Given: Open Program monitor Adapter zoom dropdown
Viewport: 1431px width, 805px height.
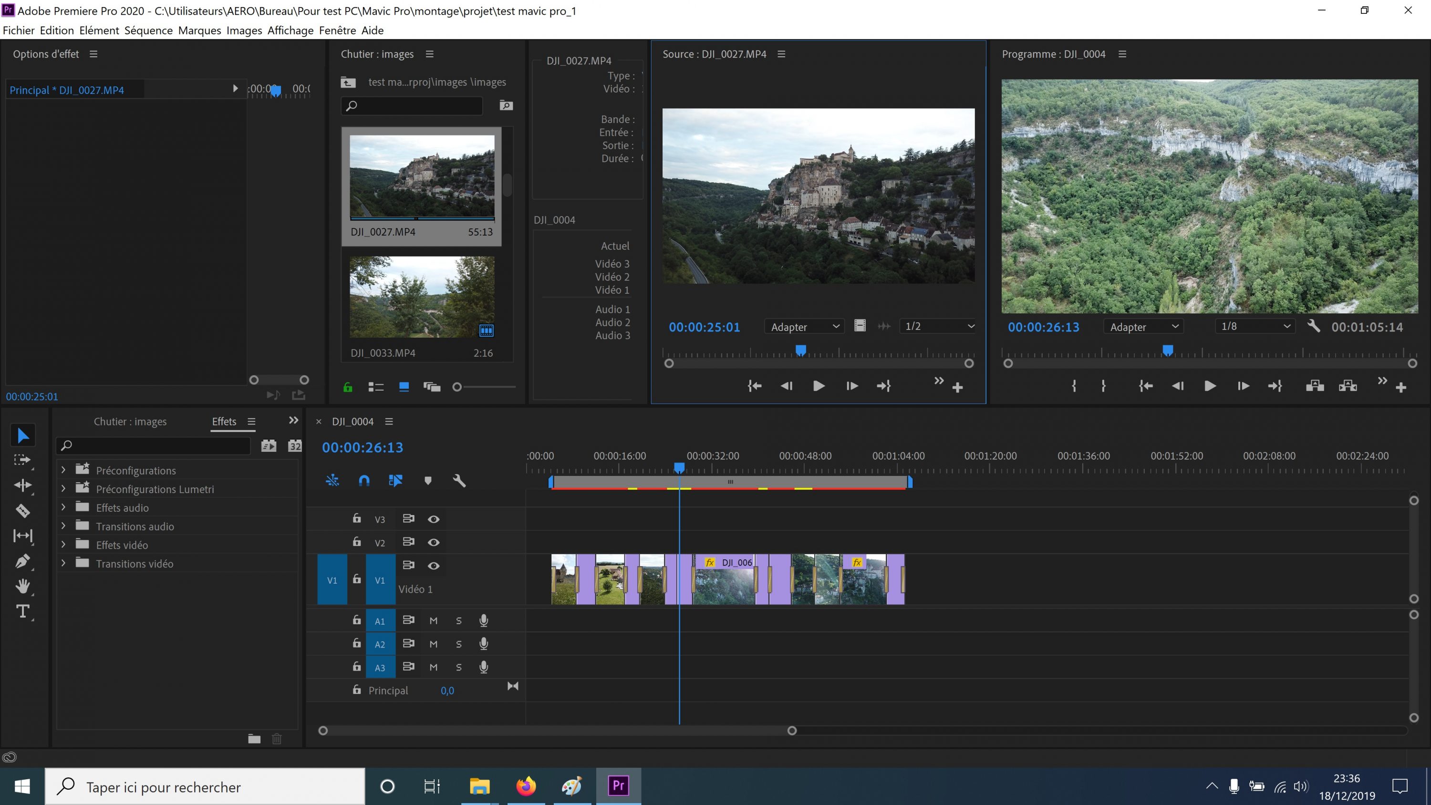Looking at the screenshot, I should [1143, 327].
